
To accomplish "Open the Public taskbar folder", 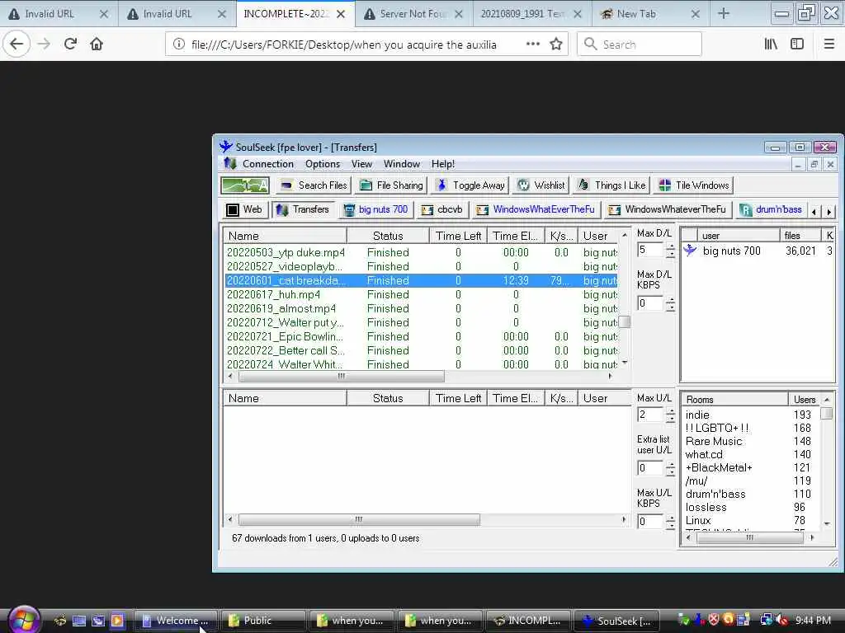I will coord(263,621).
